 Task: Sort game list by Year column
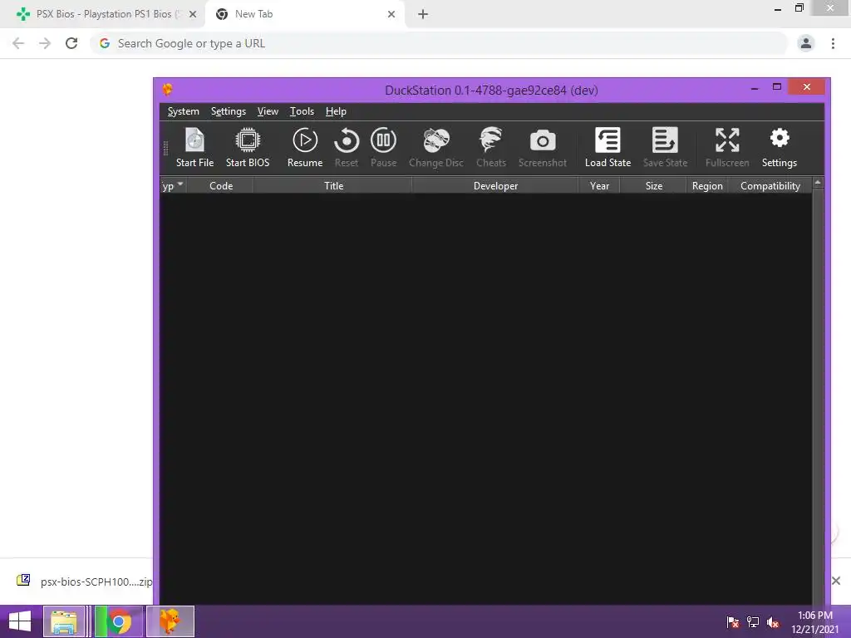[599, 185]
